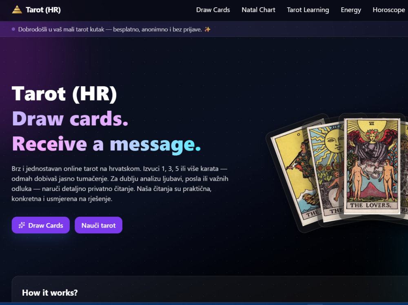Open Draw Cards in the navigation bar
This screenshot has width=408, height=305.
point(213,10)
